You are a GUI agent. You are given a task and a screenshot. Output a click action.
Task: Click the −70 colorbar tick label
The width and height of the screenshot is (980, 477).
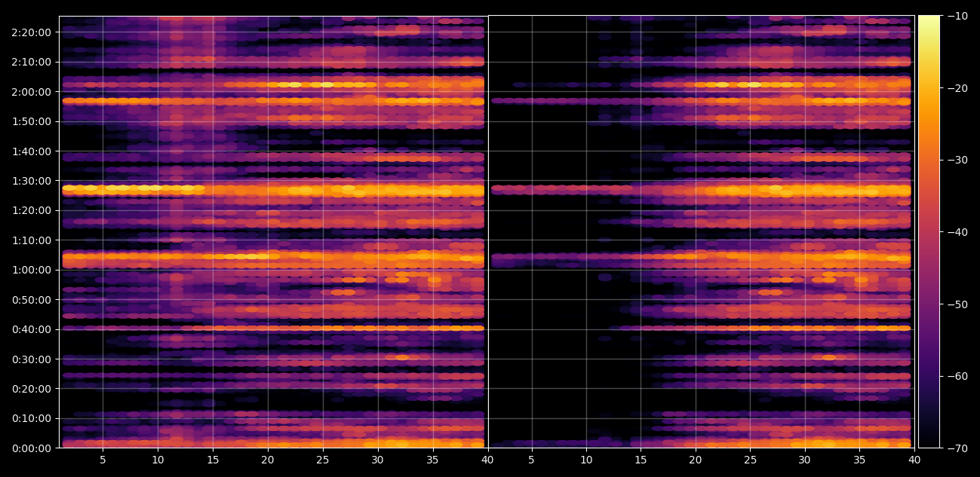(x=957, y=448)
